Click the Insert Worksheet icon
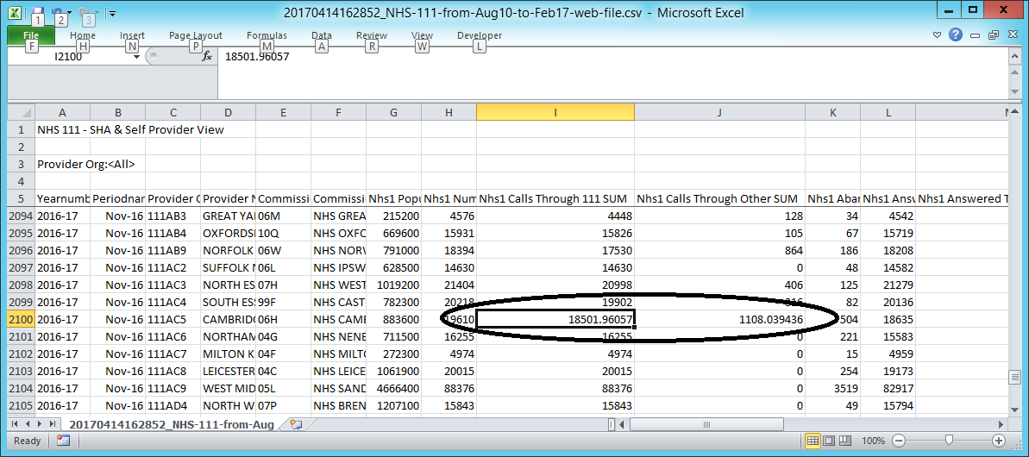 click(295, 424)
